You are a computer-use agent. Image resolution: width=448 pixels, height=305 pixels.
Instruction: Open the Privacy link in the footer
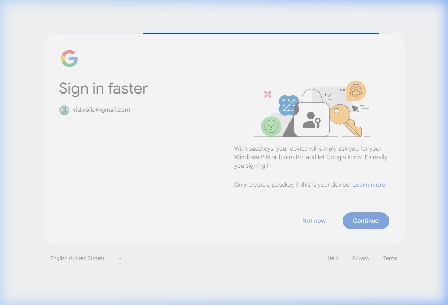click(361, 258)
